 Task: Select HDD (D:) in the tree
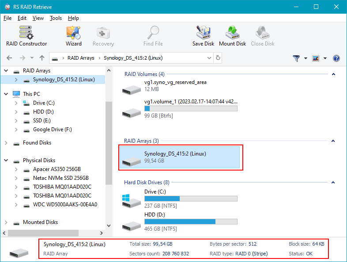[43, 112]
